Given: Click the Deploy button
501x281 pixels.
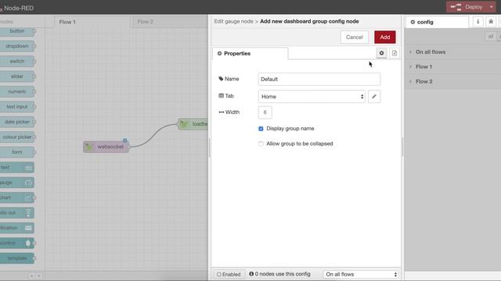Looking at the screenshot, I should click(x=467, y=7).
